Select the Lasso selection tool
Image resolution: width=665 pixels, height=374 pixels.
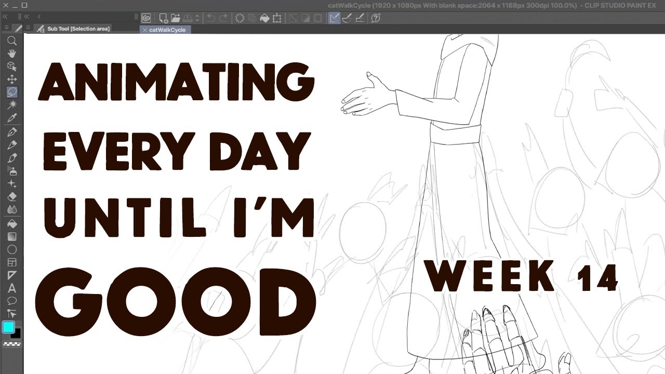point(12,92)
